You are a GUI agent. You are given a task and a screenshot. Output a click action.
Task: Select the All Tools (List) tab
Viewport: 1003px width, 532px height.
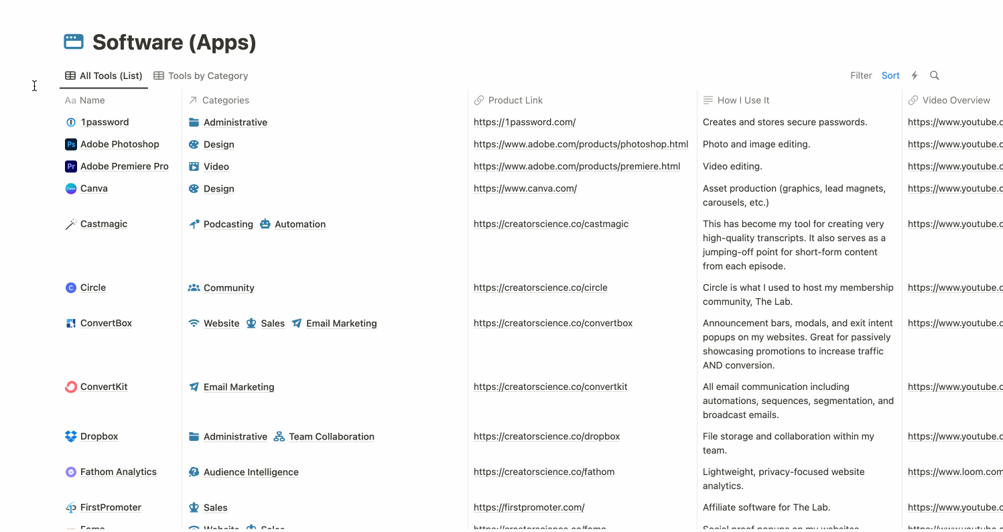104,76
